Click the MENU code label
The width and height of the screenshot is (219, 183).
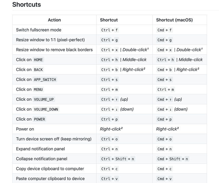[38, 89]
